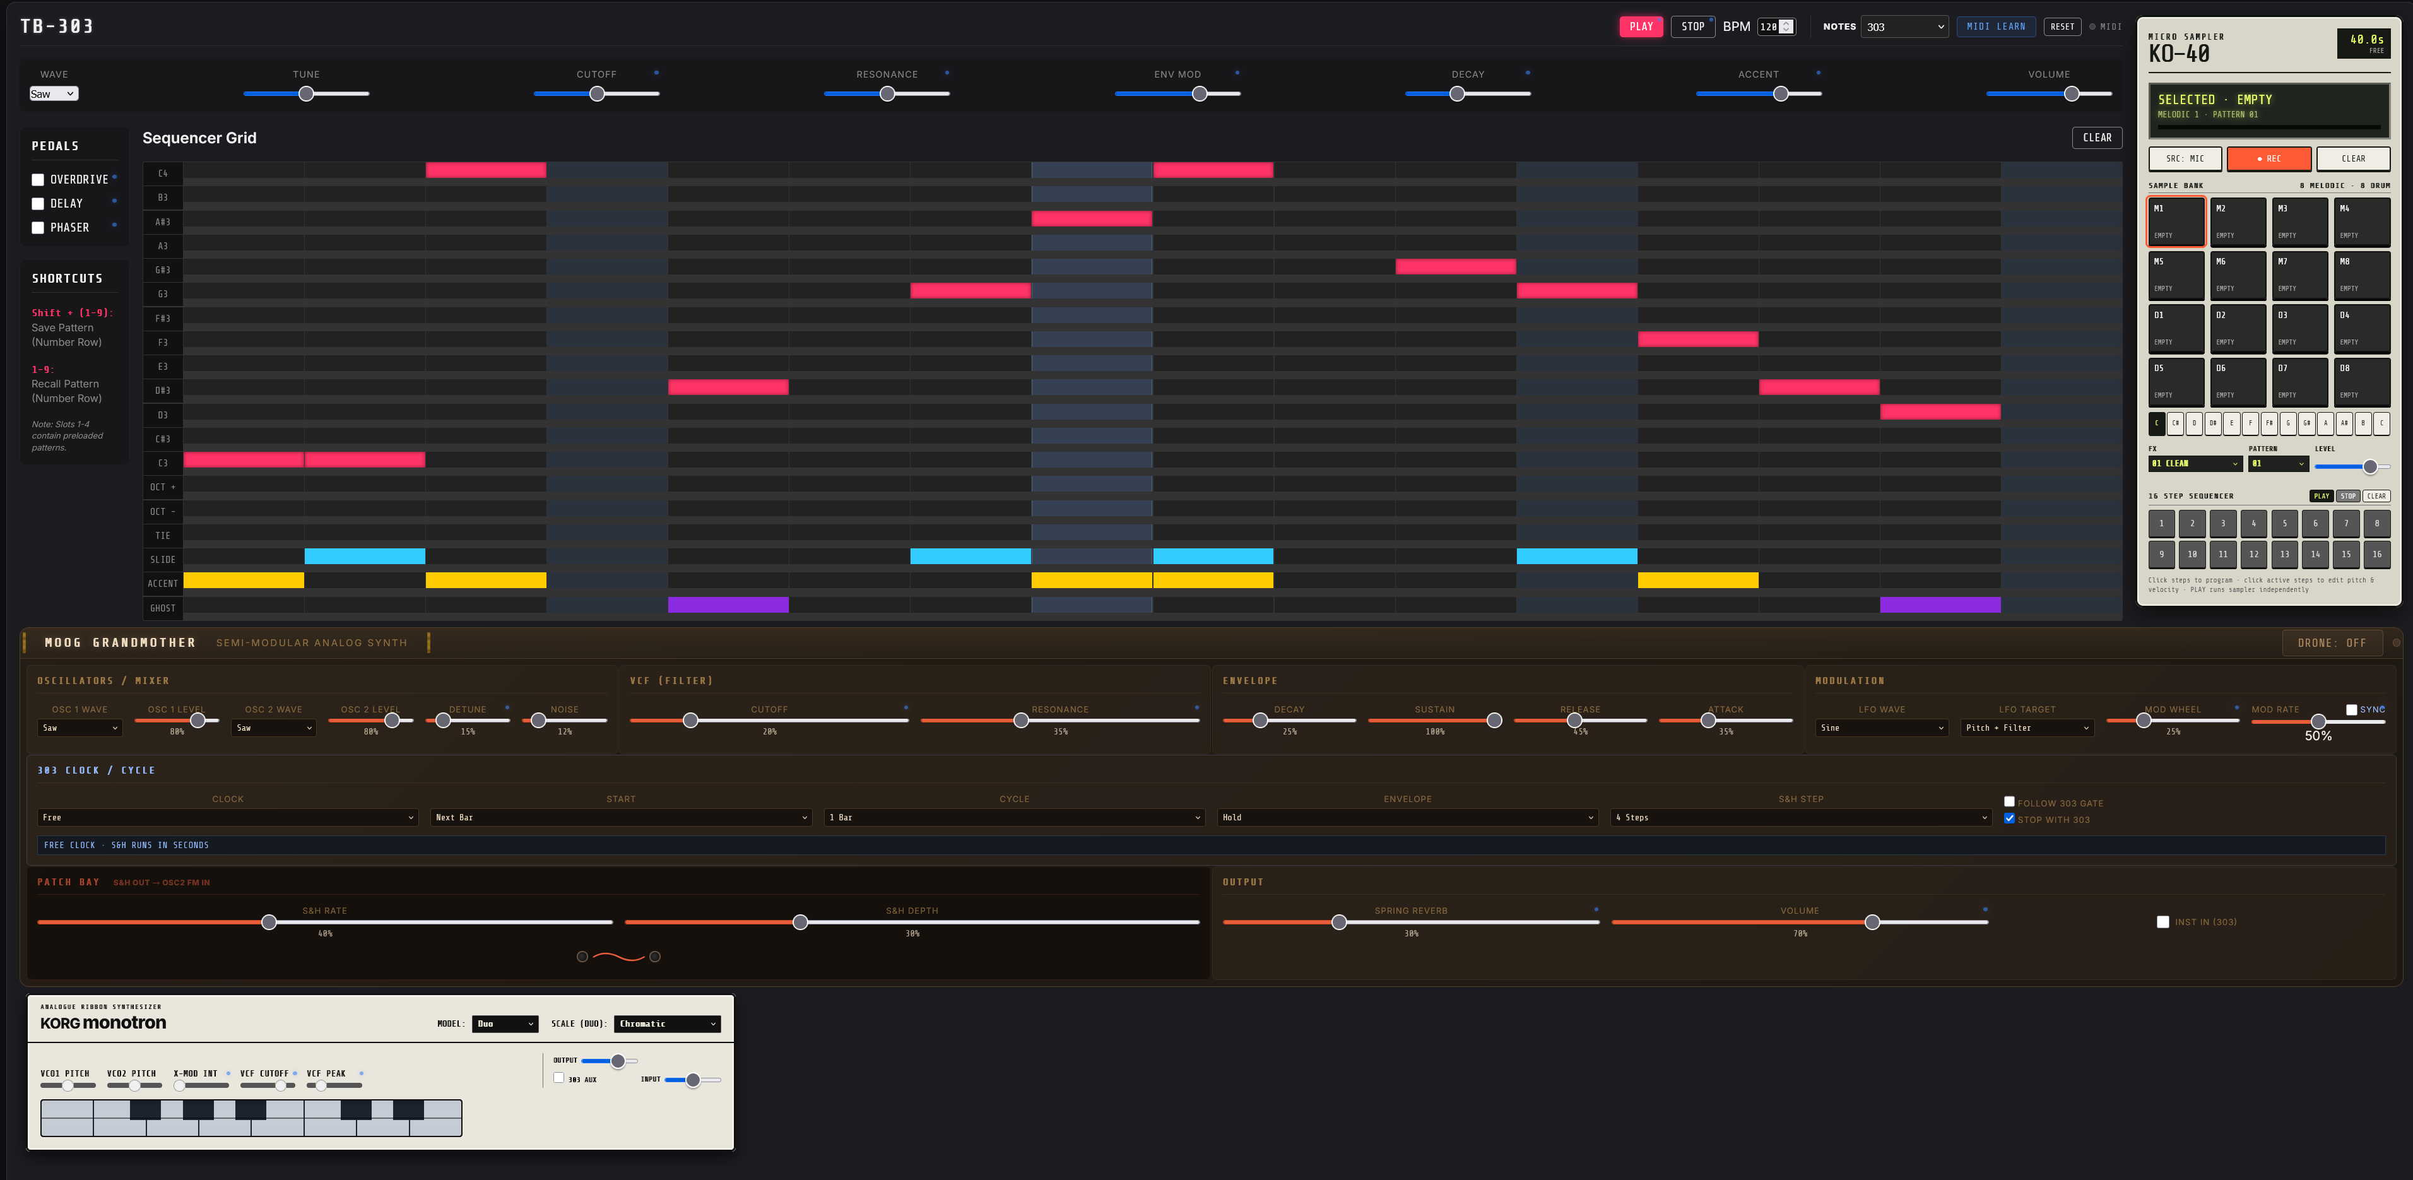Click the monotron OUTPUT slider
Viewport: 2413px width, 1180px height.
(x=610, y=1061)
